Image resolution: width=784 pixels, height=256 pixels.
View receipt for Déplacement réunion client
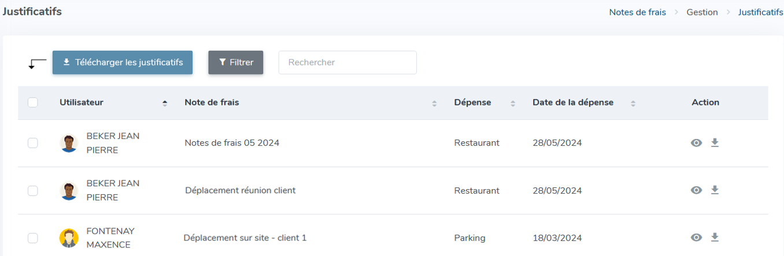tap(697, 190)
